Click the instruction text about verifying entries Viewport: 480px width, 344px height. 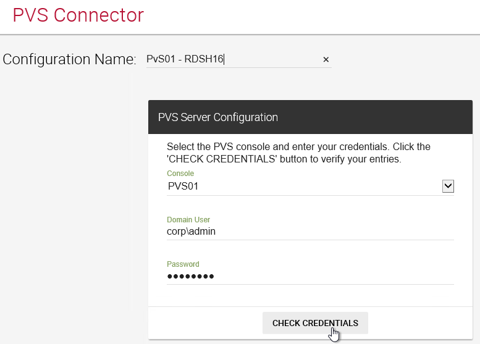coord(298,153)
